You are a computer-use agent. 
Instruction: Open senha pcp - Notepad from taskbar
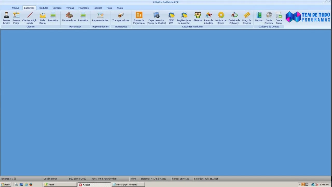click(128, 184)
